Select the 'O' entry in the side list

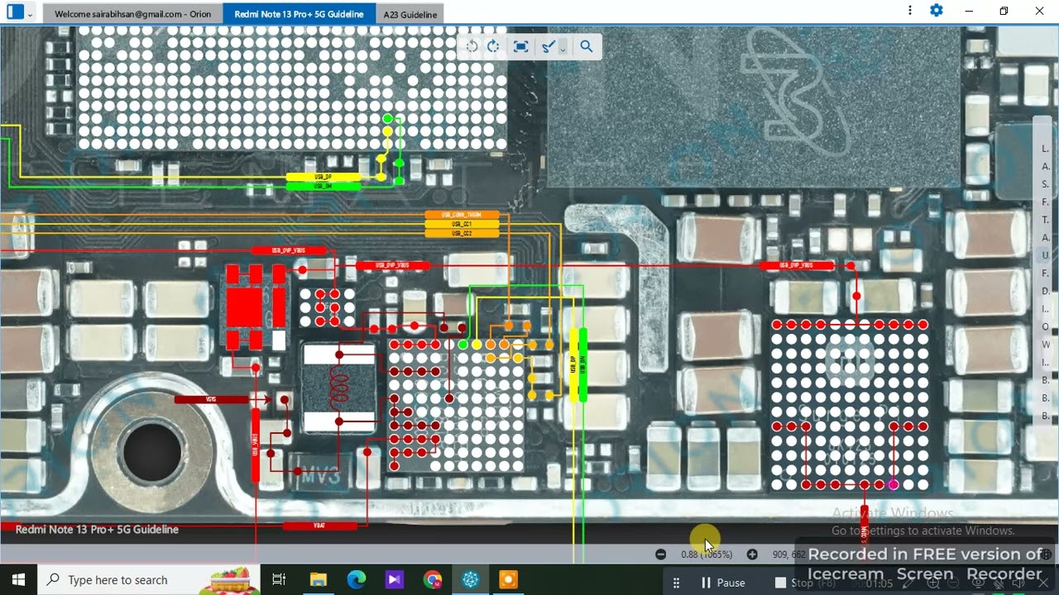[x=1046, y=326]
